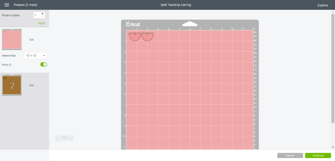335x161 pixels.
Task: Zoom in on the mat preview
Action: [71, 138]
